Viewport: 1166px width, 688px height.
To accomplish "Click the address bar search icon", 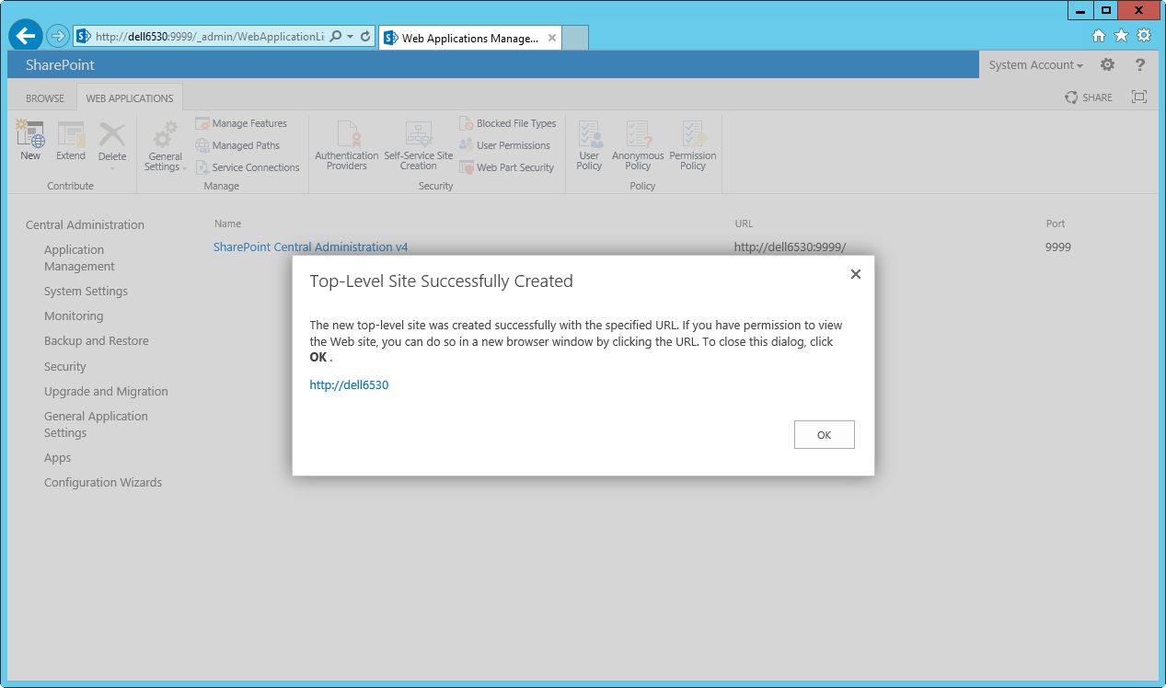I will coord(335,37).
